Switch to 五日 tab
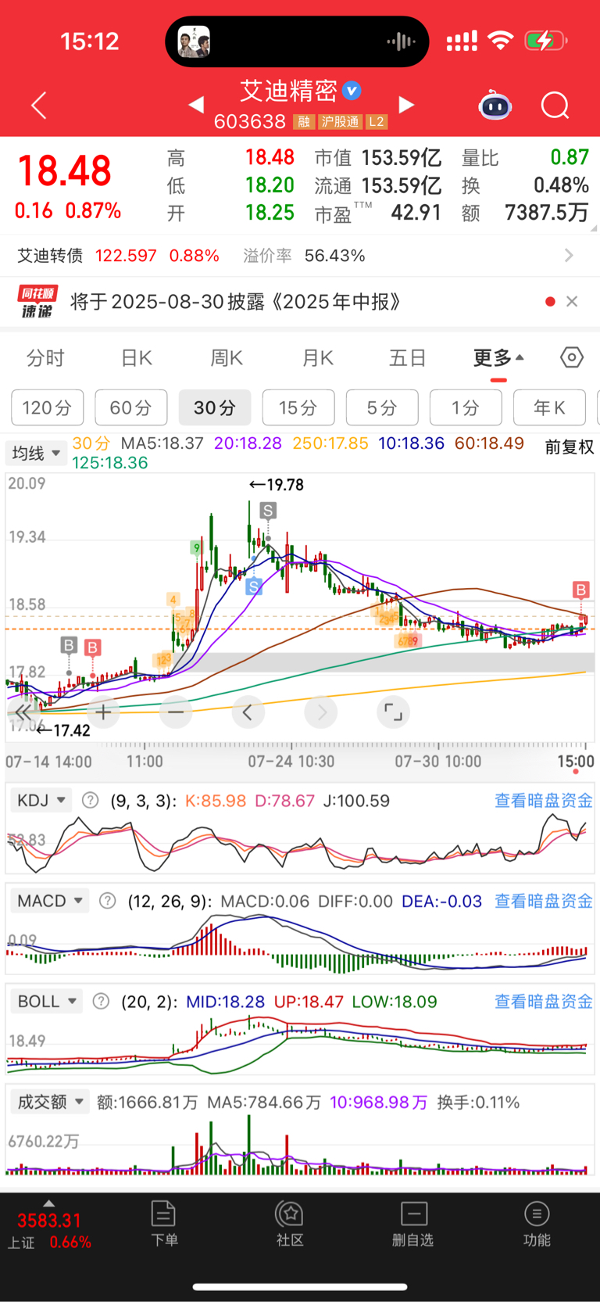 408,357
